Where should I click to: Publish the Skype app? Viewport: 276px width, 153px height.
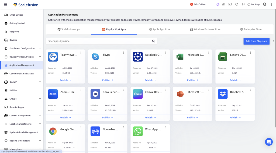(x=108, y=80)
